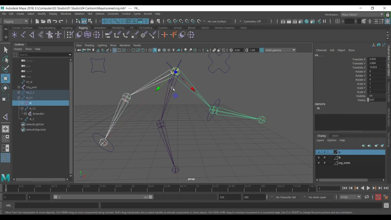Select the Lattice deformer shelf icon
Viewport: 391px width, 220px height.
87,35
